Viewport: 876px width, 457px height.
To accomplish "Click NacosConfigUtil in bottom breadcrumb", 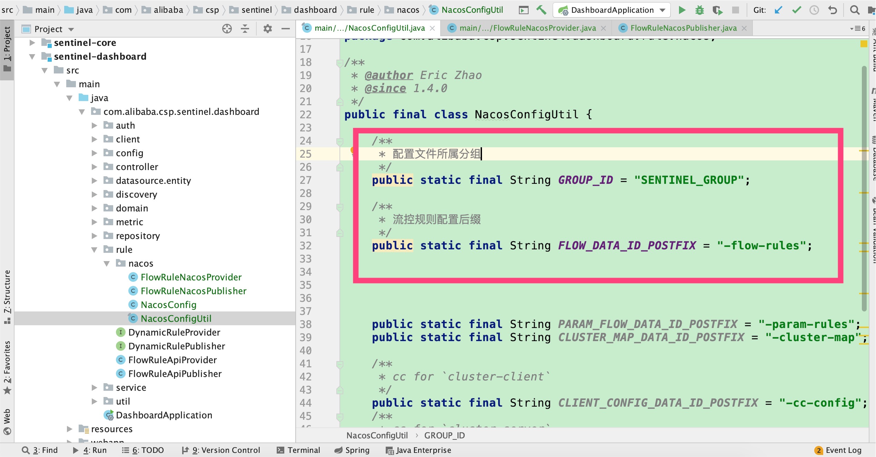I will 377,436.
